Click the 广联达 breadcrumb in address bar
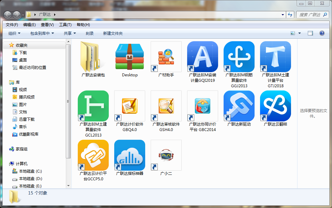Viewport: 332px width, 208px height. (x=45, y=14)
